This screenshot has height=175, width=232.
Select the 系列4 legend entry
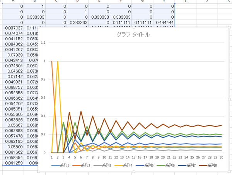coord(123,165)
